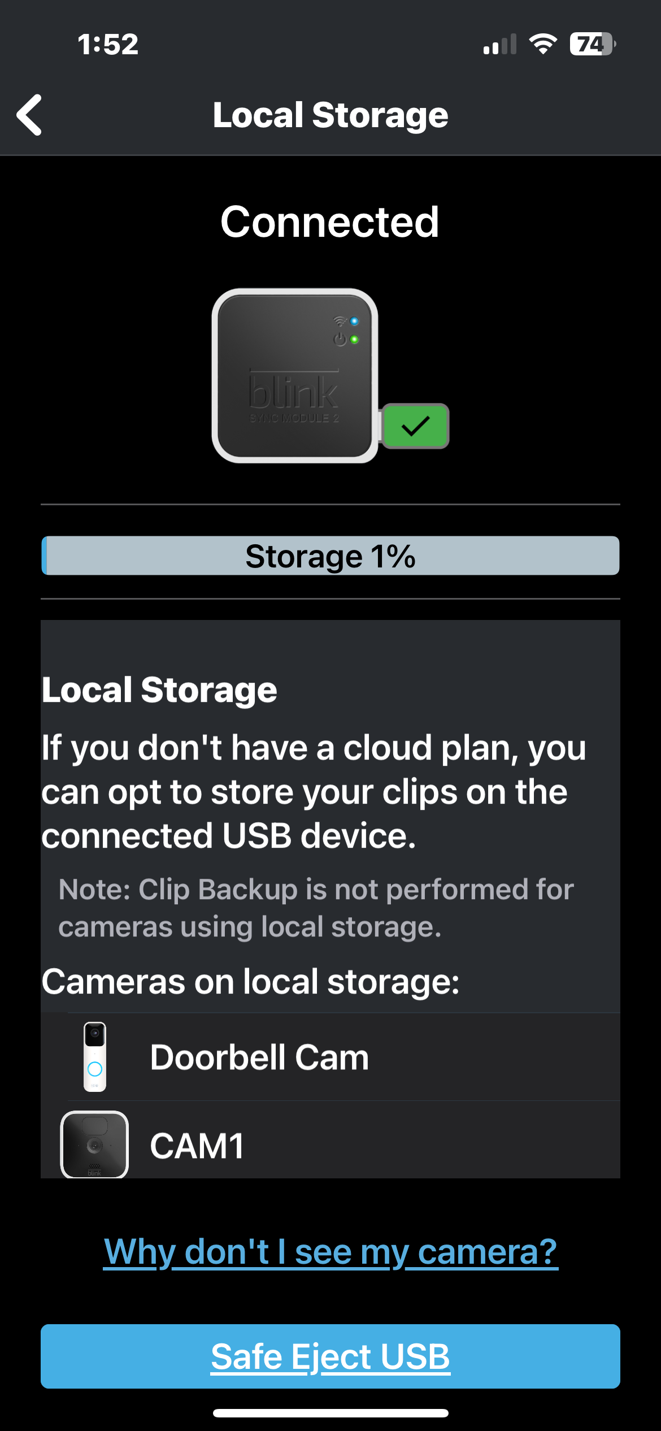Tap the Storage 1% progress bar
This screenshot has width=661, height=1431.
point(330,556)
